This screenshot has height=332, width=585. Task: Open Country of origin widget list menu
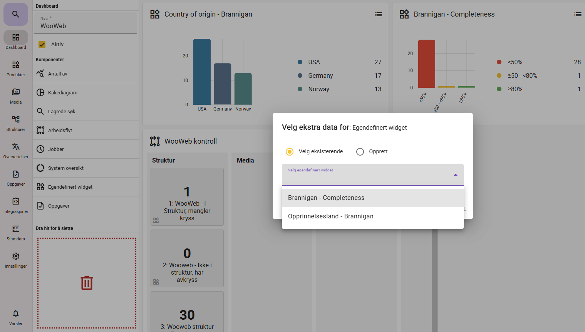pos(378,14)
